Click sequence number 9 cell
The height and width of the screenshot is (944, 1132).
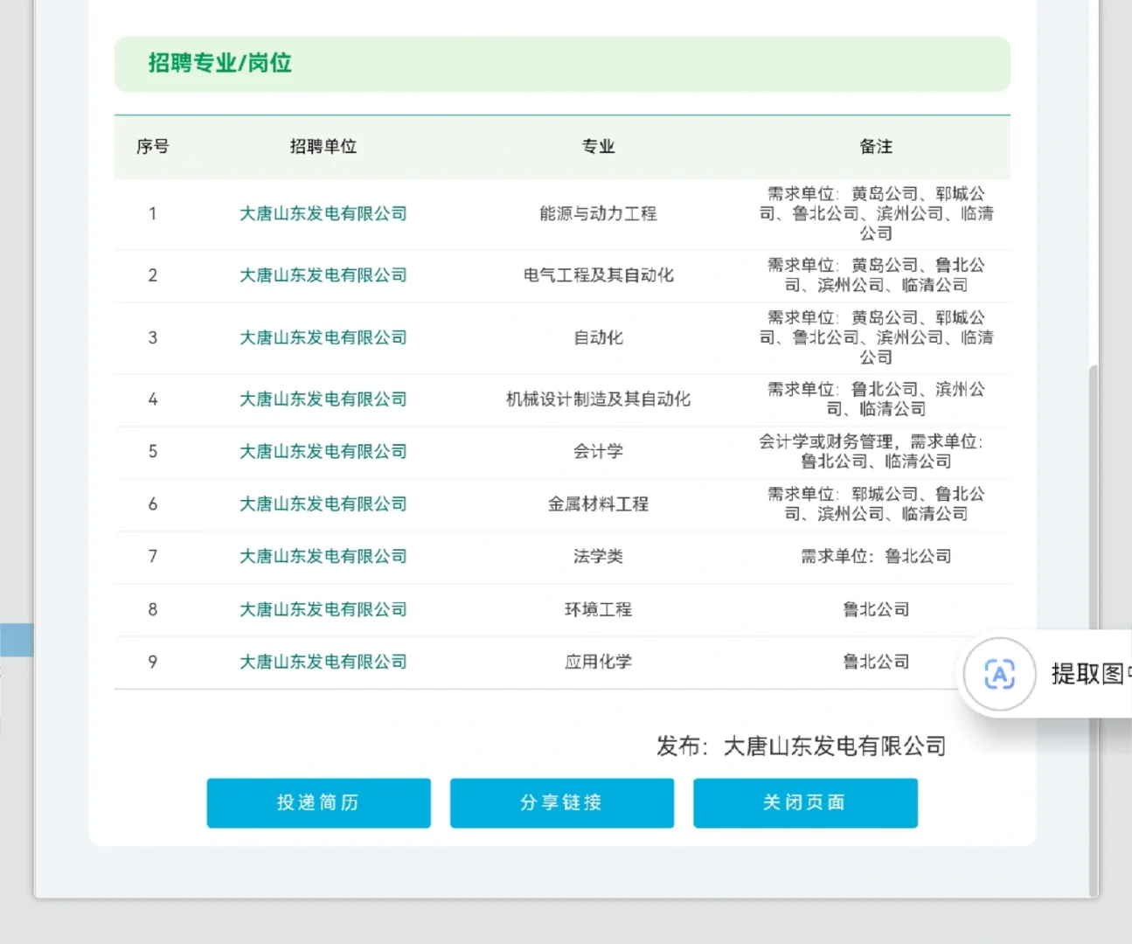coord(153,662)
